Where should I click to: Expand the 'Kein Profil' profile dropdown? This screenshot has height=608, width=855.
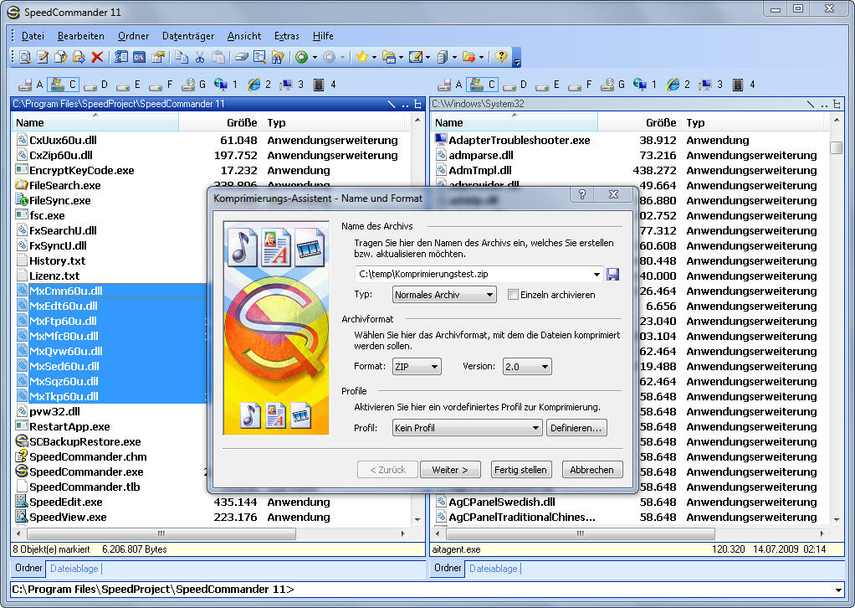[467, 428]
